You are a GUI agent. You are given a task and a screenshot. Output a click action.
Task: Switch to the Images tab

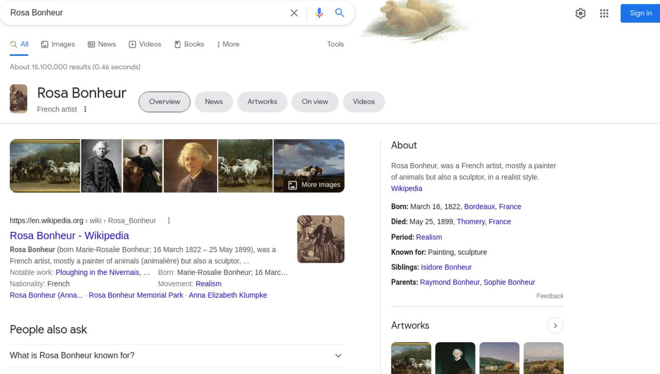(58, 44)
